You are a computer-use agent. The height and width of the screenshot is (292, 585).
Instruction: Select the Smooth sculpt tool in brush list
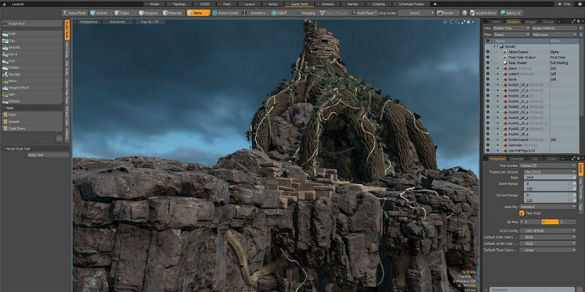pyautogui.click(x=32, y=47)
